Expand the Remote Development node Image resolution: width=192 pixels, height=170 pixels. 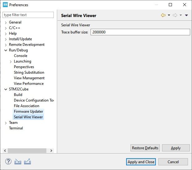6,45
